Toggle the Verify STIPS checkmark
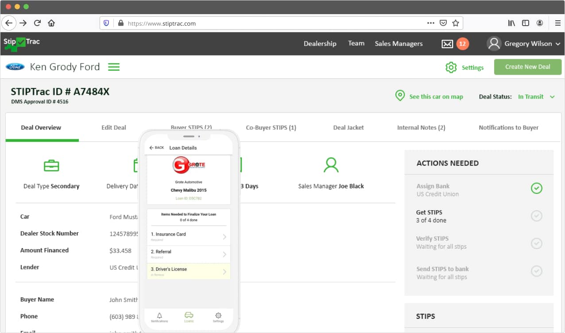Screen dimensions: 565x333 click(536, 243)
